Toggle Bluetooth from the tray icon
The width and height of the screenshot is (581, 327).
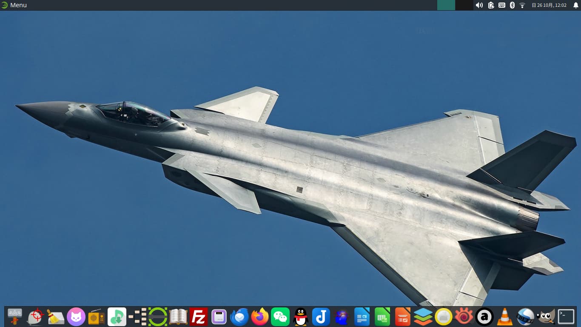(512, 5)
